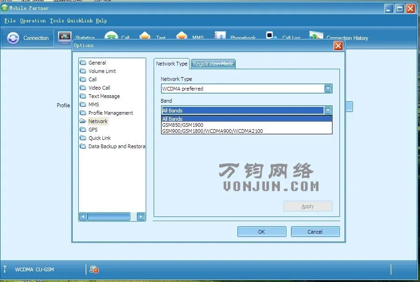The image size is (420, 282).
Task: Select the Quick Link folder icon
Action: (83, 138)
